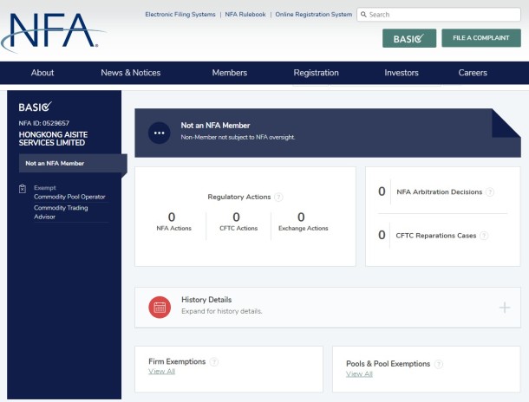This screenshot has height=402, width=529.
Task: Open help icon beside NFA Arbitration Decisions
Action: [x=489, y=192]
